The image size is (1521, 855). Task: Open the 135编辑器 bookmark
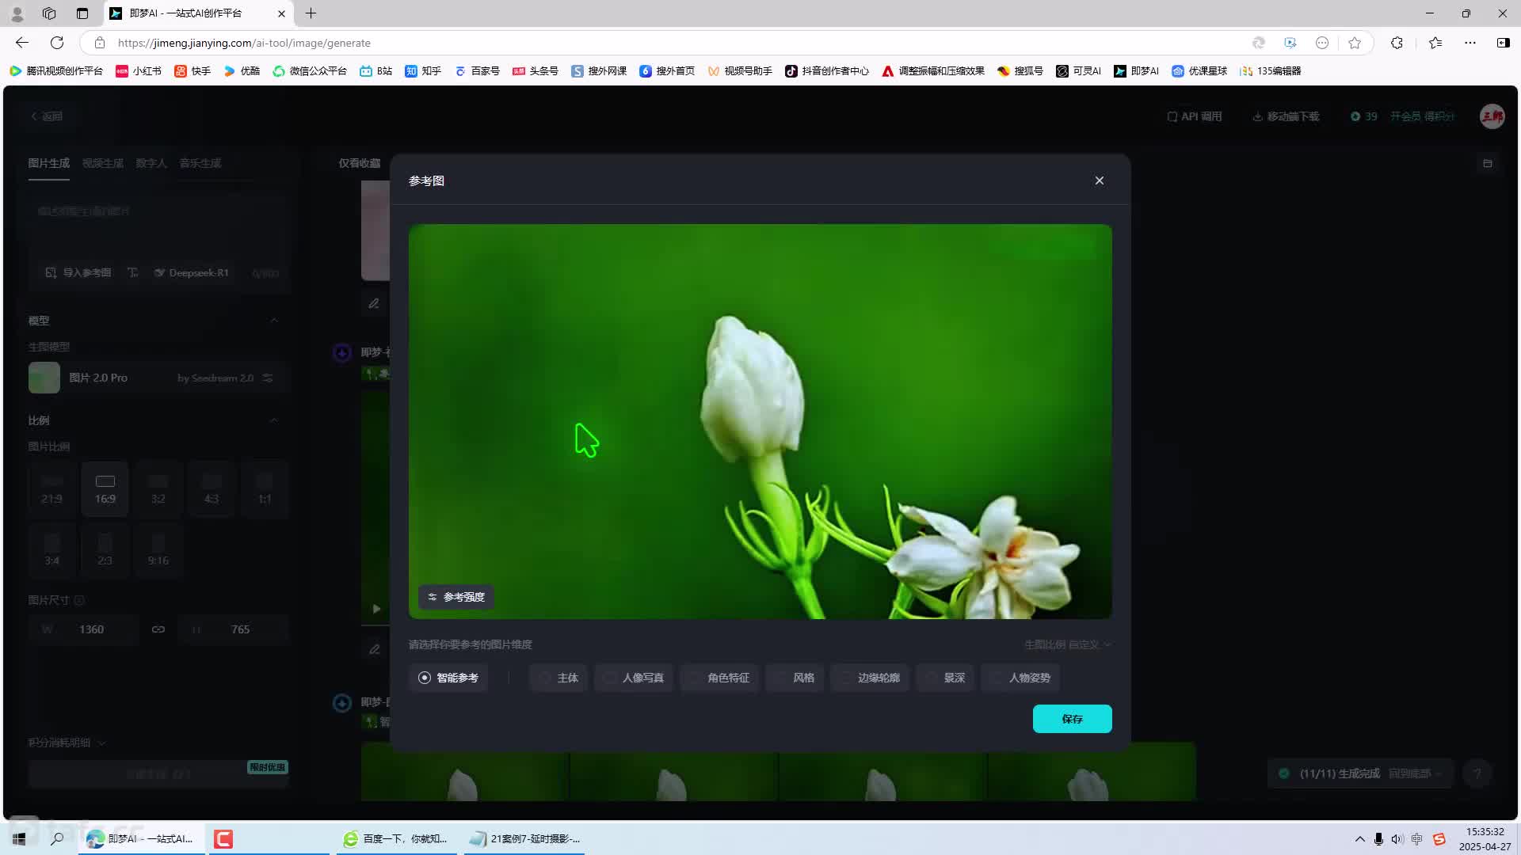1271,70
